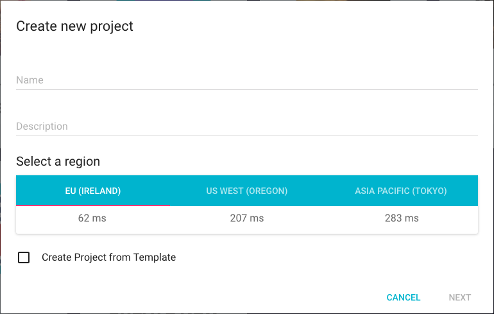Tick the Create Project from Template checkbox

tap(24, 257)
